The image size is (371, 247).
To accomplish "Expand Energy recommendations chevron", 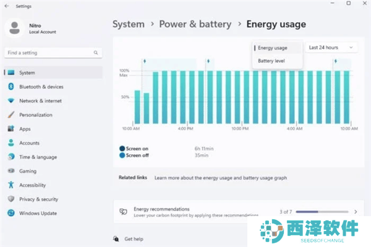I will click(356, 212).
